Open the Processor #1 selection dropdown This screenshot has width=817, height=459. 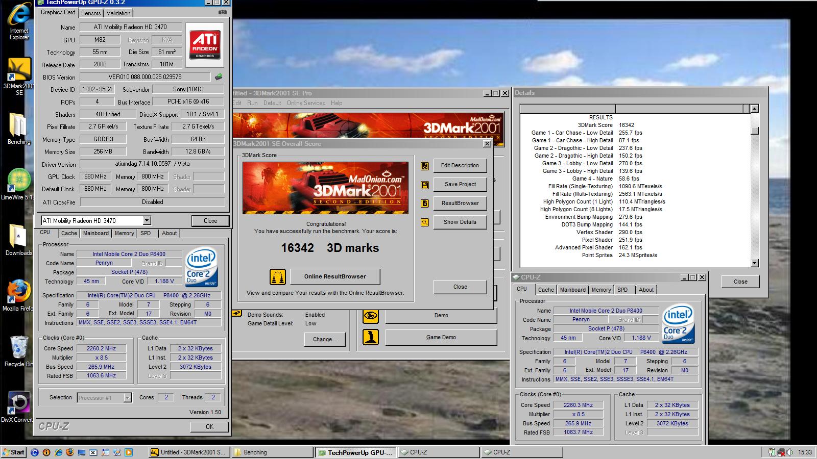(128, 398)
